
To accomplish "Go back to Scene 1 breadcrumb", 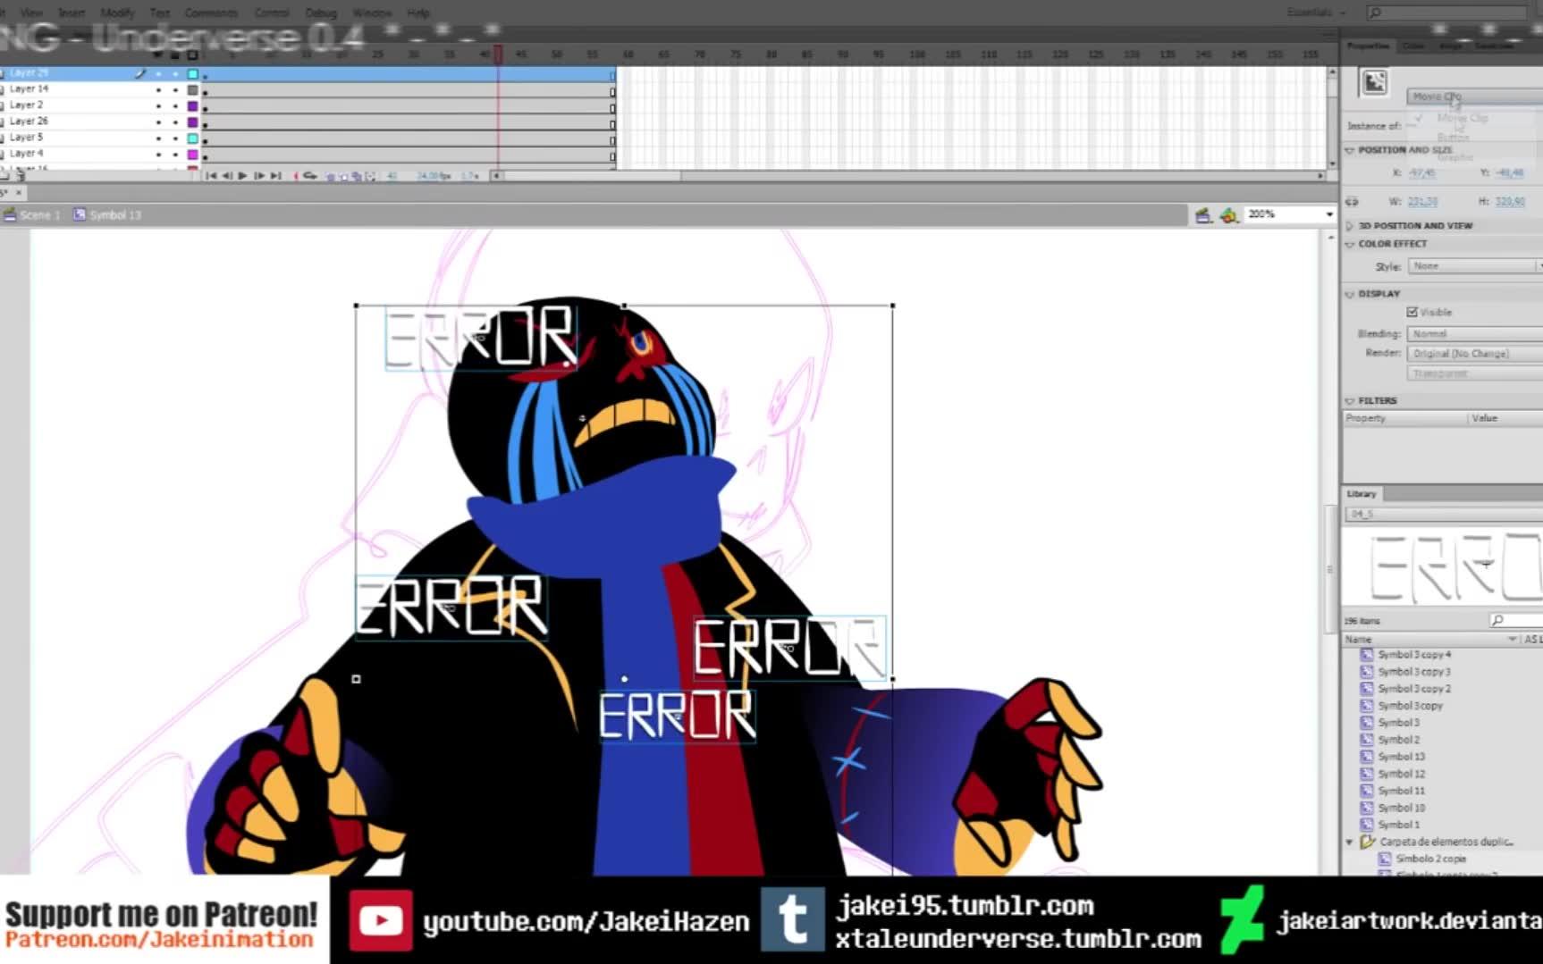I will point(33,215).
